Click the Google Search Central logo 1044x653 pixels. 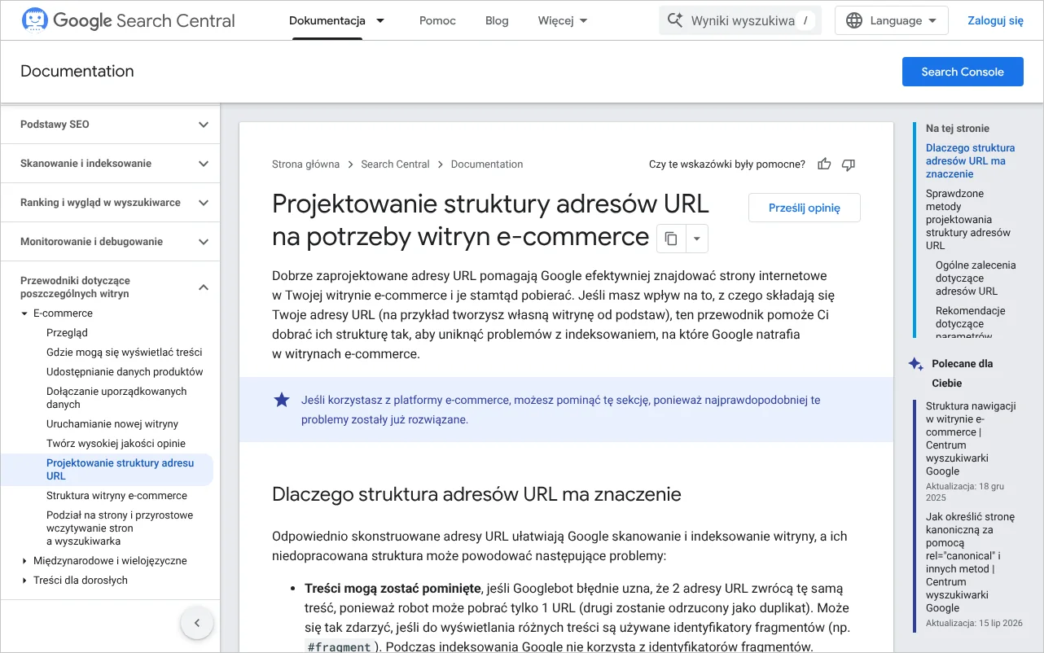click(x=128, y=20)
